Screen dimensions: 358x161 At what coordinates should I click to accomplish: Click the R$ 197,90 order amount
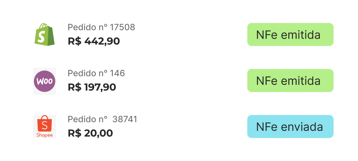pos(92,87)
